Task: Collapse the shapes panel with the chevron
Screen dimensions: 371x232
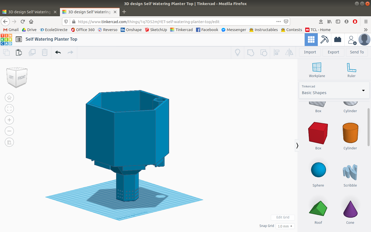Action: click(x=297, y=145)
